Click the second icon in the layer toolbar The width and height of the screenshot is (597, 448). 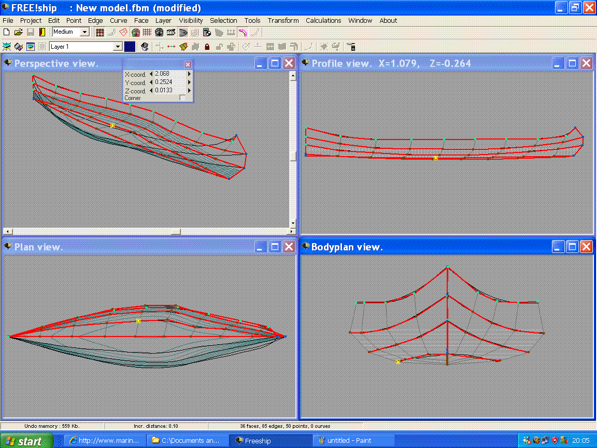click(19, 47)
